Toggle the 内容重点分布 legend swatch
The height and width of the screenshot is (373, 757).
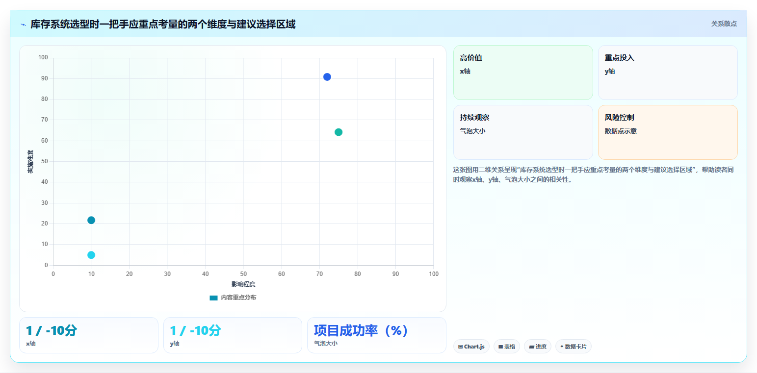[213, 298]
